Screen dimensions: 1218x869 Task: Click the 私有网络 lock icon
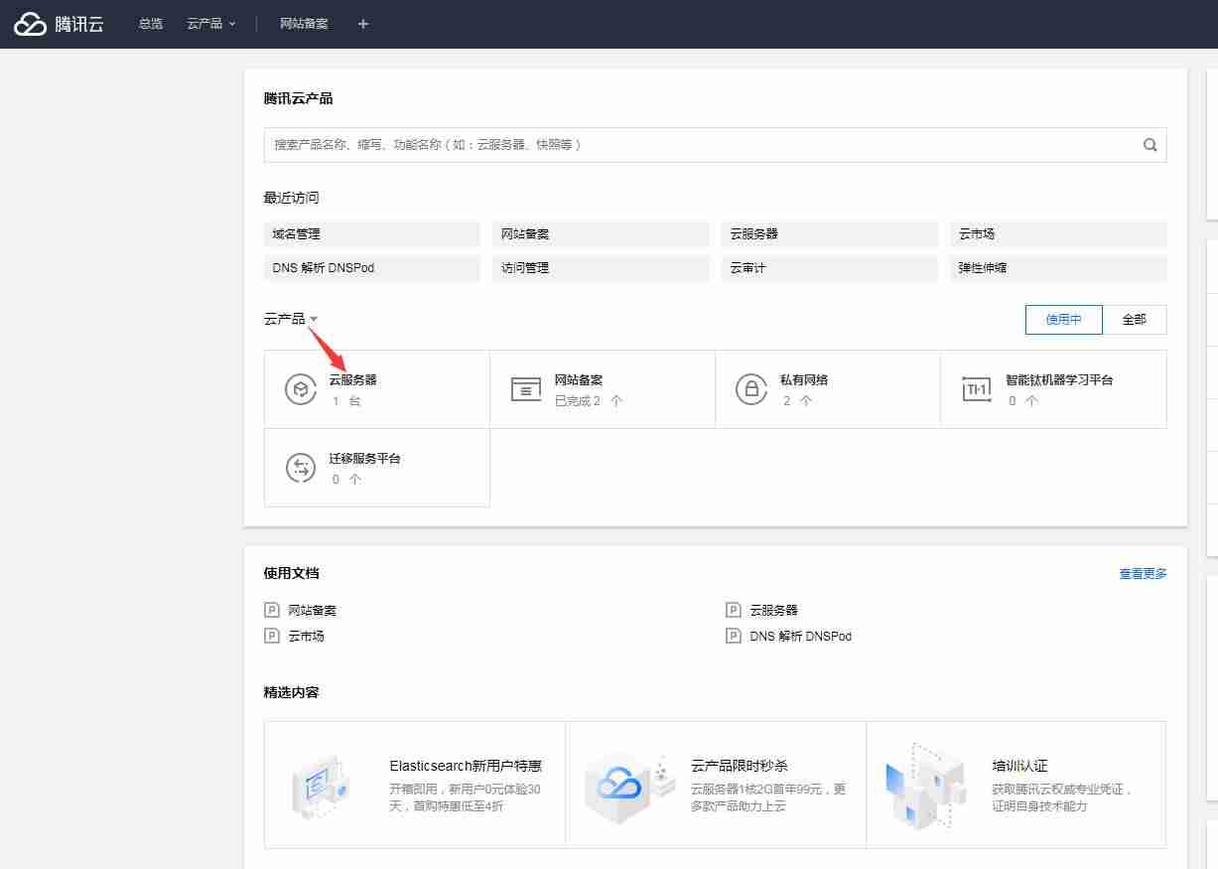[751, 389]
